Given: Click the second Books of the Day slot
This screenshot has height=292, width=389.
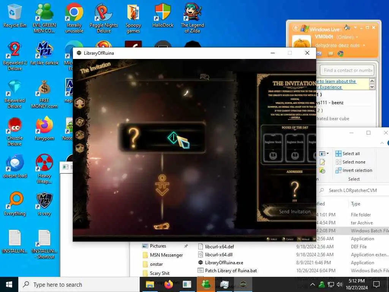Looking at the screenshot, I should tap(295, 148).
